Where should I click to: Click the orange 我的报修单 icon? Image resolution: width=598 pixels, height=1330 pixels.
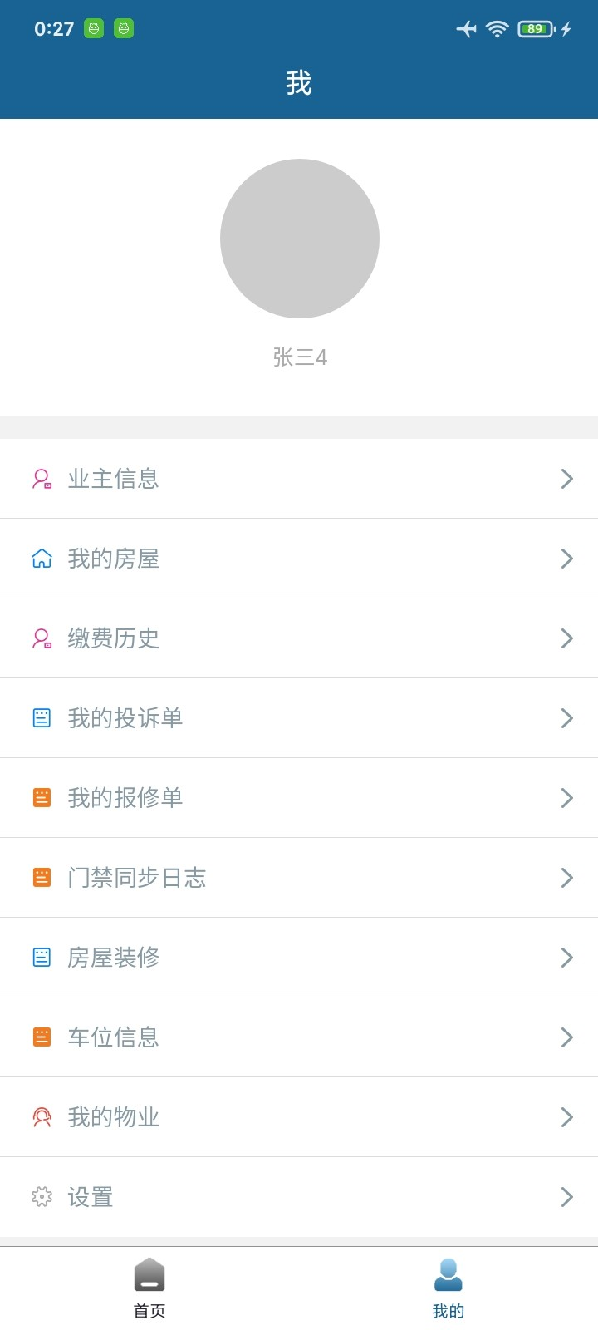[42, 798]
